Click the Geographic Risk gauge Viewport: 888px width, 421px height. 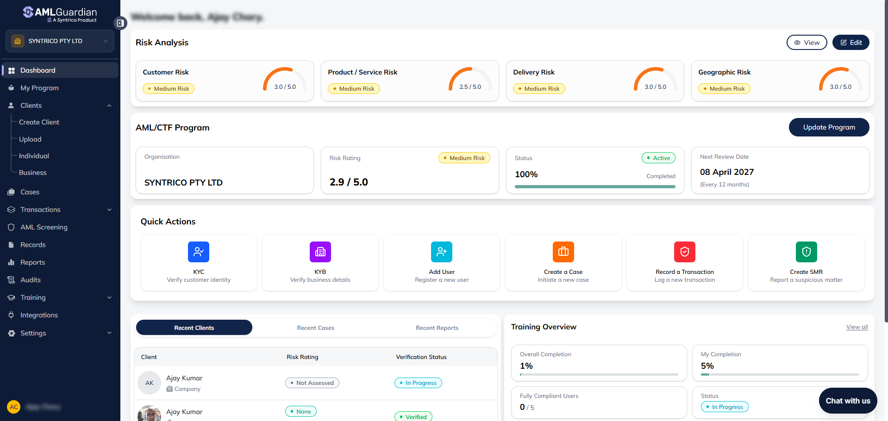tap(840, 80)
